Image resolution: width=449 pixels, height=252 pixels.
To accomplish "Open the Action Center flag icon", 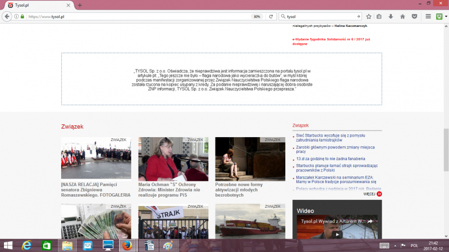I will (403, 246).
